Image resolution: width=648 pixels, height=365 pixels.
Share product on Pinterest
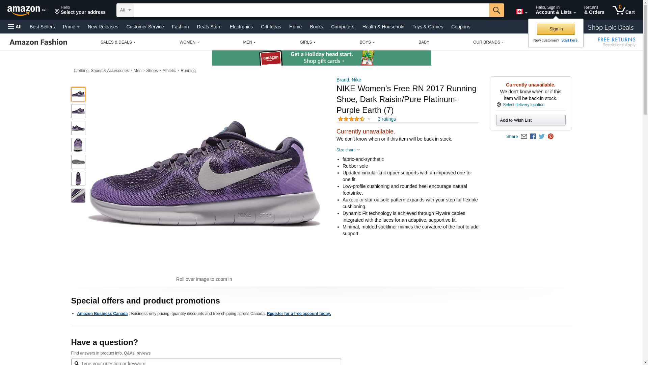pos(550,137)
